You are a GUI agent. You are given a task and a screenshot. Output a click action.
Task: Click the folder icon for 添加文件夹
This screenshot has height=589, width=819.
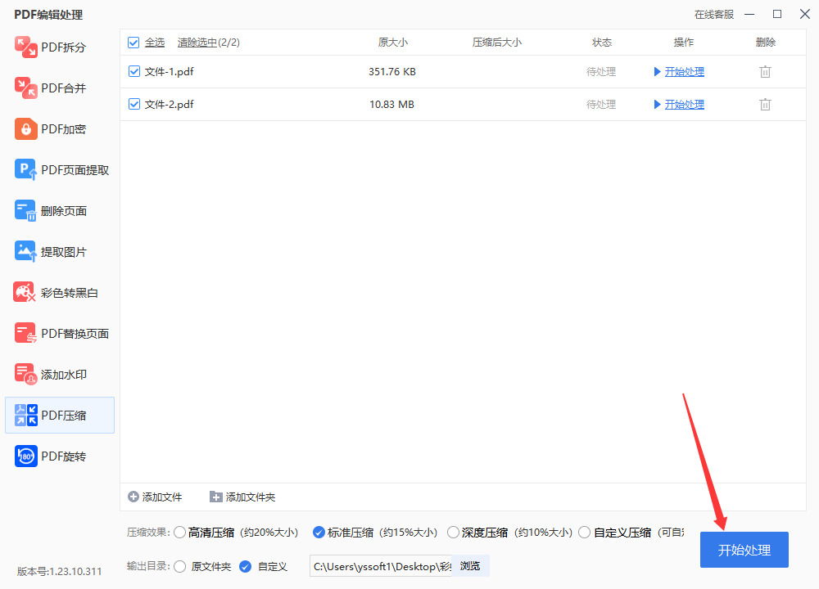click(215, 497)
